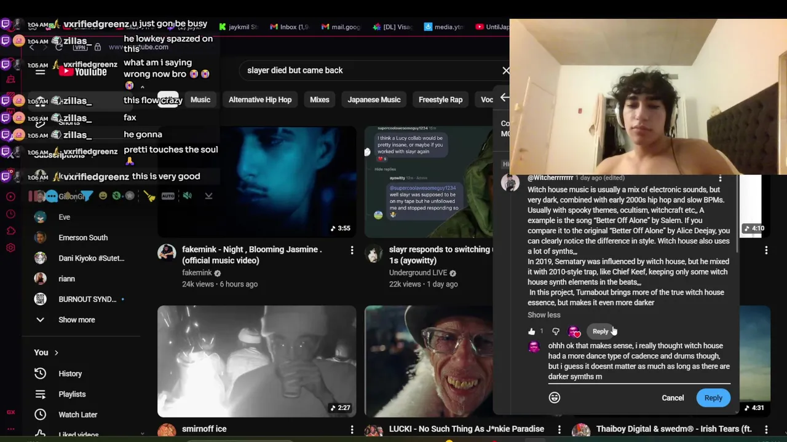The height and width of the screenshot is (442, 787).
Task: Select the Alternative Hip Hop chip
Action: pos(260,99)
